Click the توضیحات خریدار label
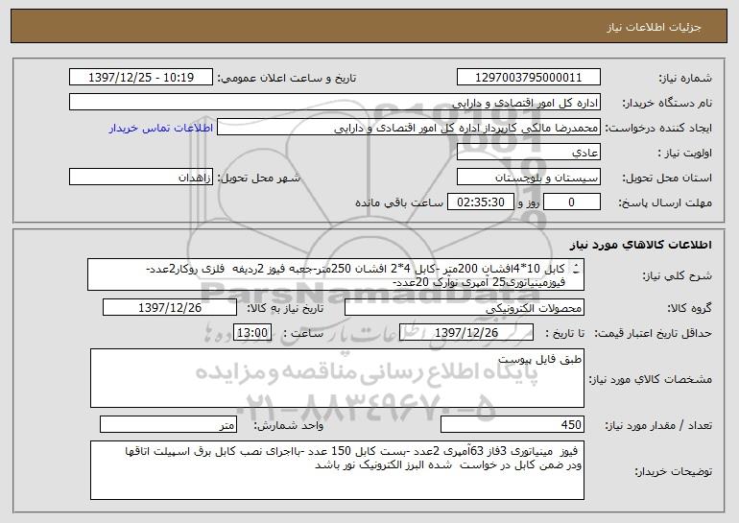The width and height of the screenshot is (739, 523). pyautogui.click(x=674, y=471)
